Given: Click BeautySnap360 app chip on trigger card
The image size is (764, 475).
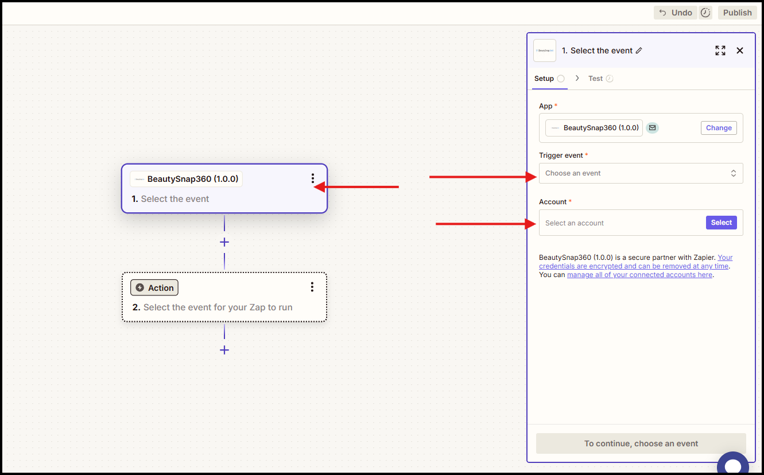Looking at the screenshot, I should point(186,179).
